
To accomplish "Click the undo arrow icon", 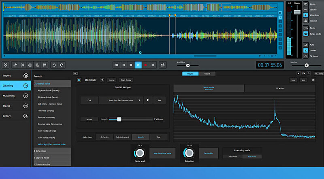I will (x=54, y=65).
